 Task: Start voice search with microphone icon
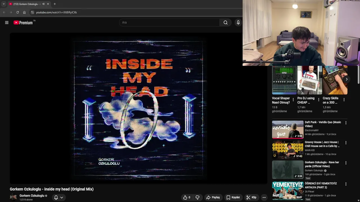238,22
